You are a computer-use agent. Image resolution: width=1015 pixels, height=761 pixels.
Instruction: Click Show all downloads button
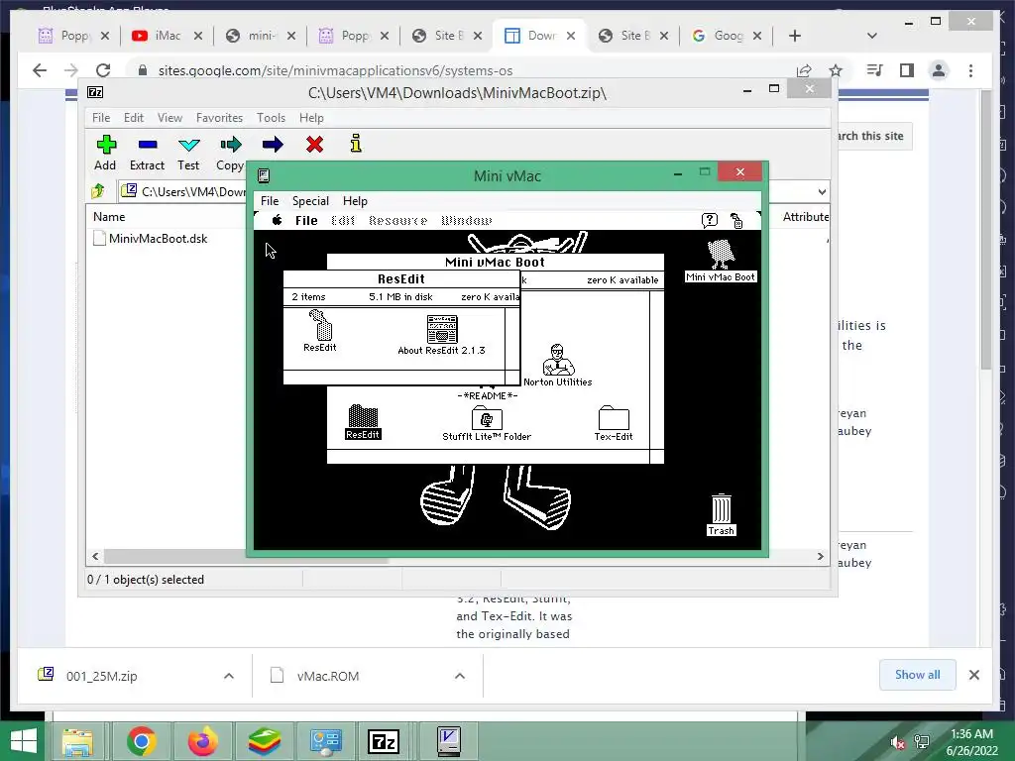(917, 675)
